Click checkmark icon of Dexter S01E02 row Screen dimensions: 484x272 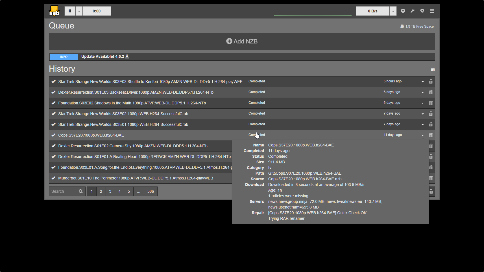(x=53, y=146)
